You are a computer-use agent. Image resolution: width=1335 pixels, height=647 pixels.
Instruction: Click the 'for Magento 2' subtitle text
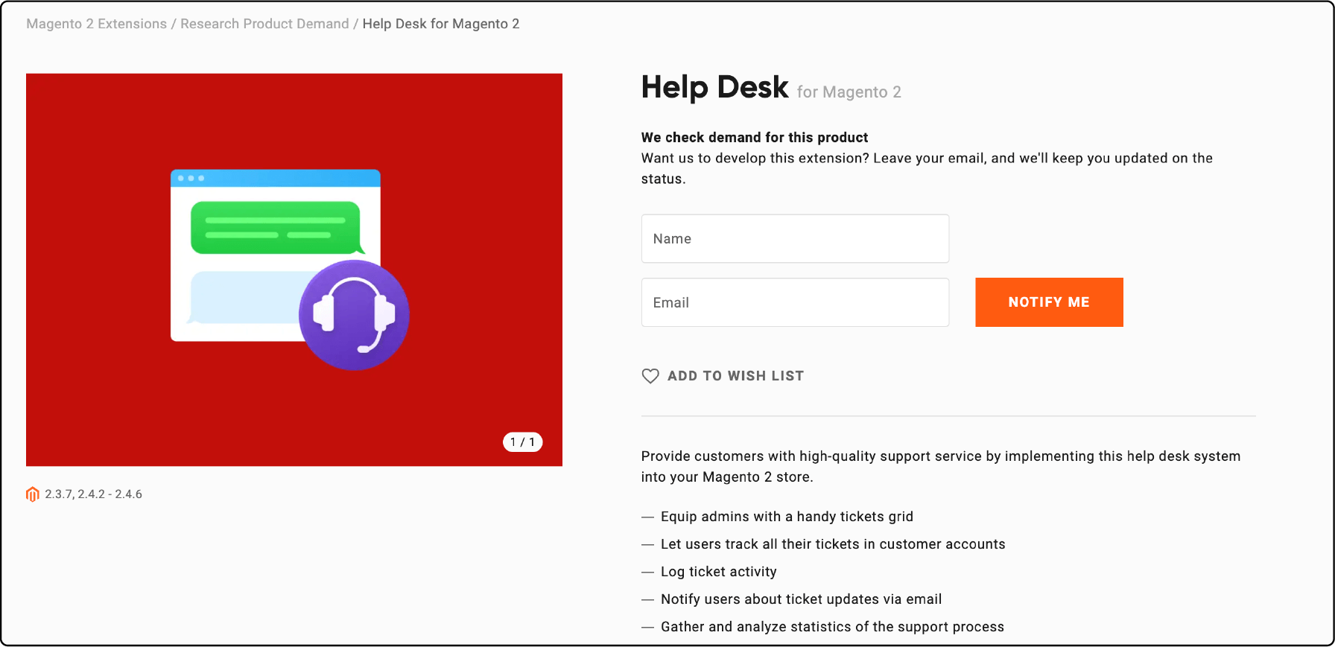coord(849,92)
